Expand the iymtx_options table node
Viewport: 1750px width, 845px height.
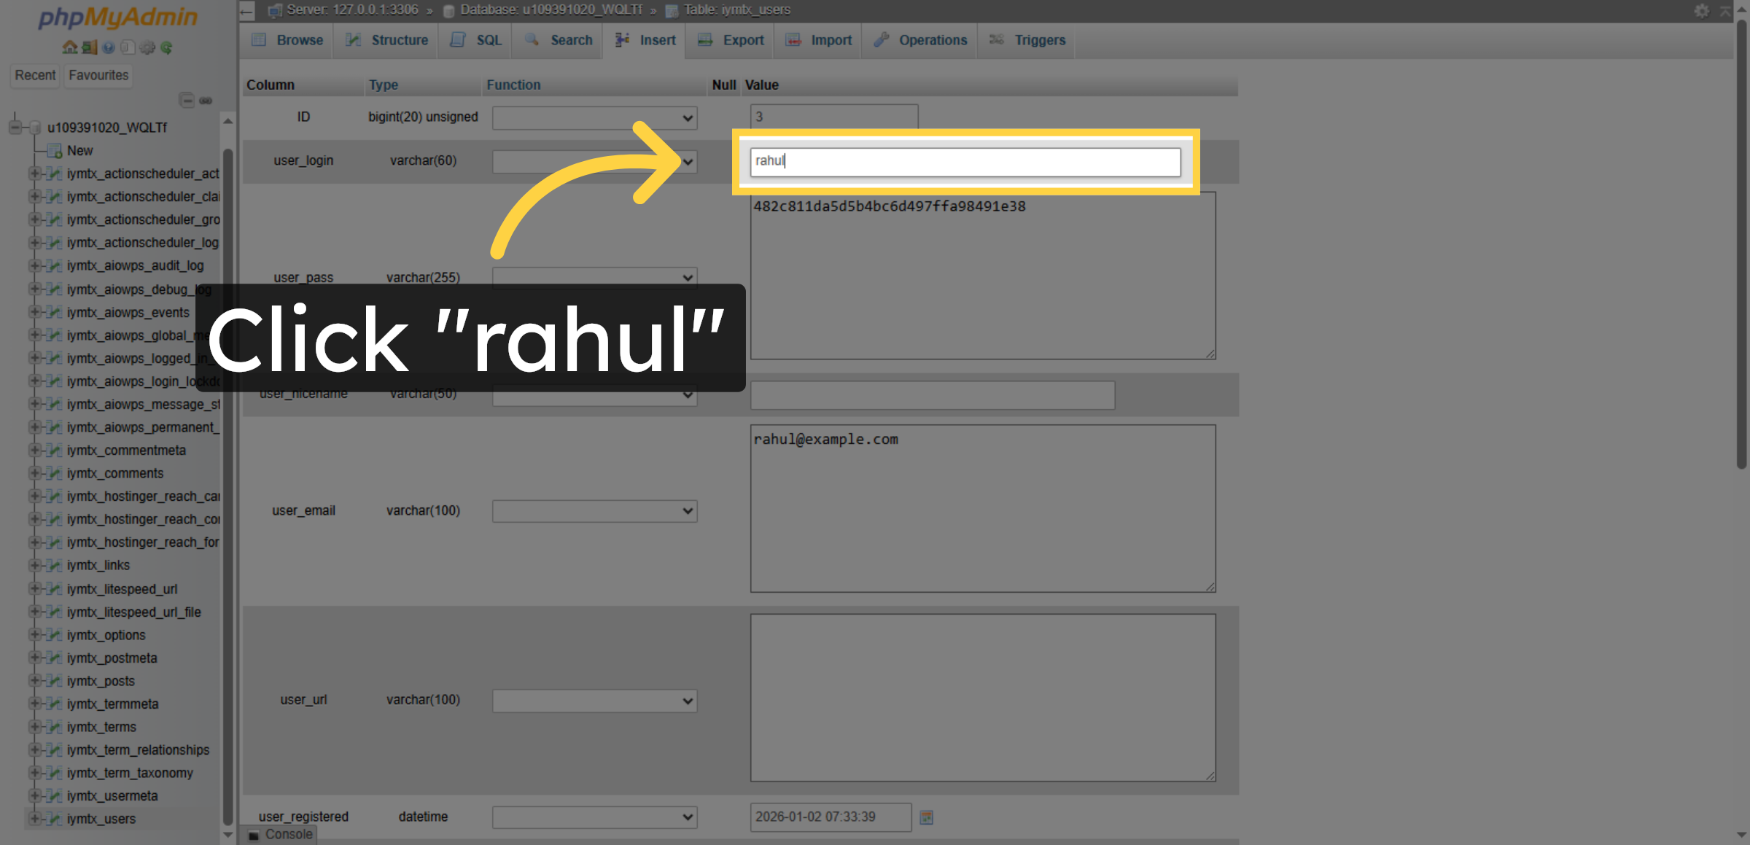point(36,635)
